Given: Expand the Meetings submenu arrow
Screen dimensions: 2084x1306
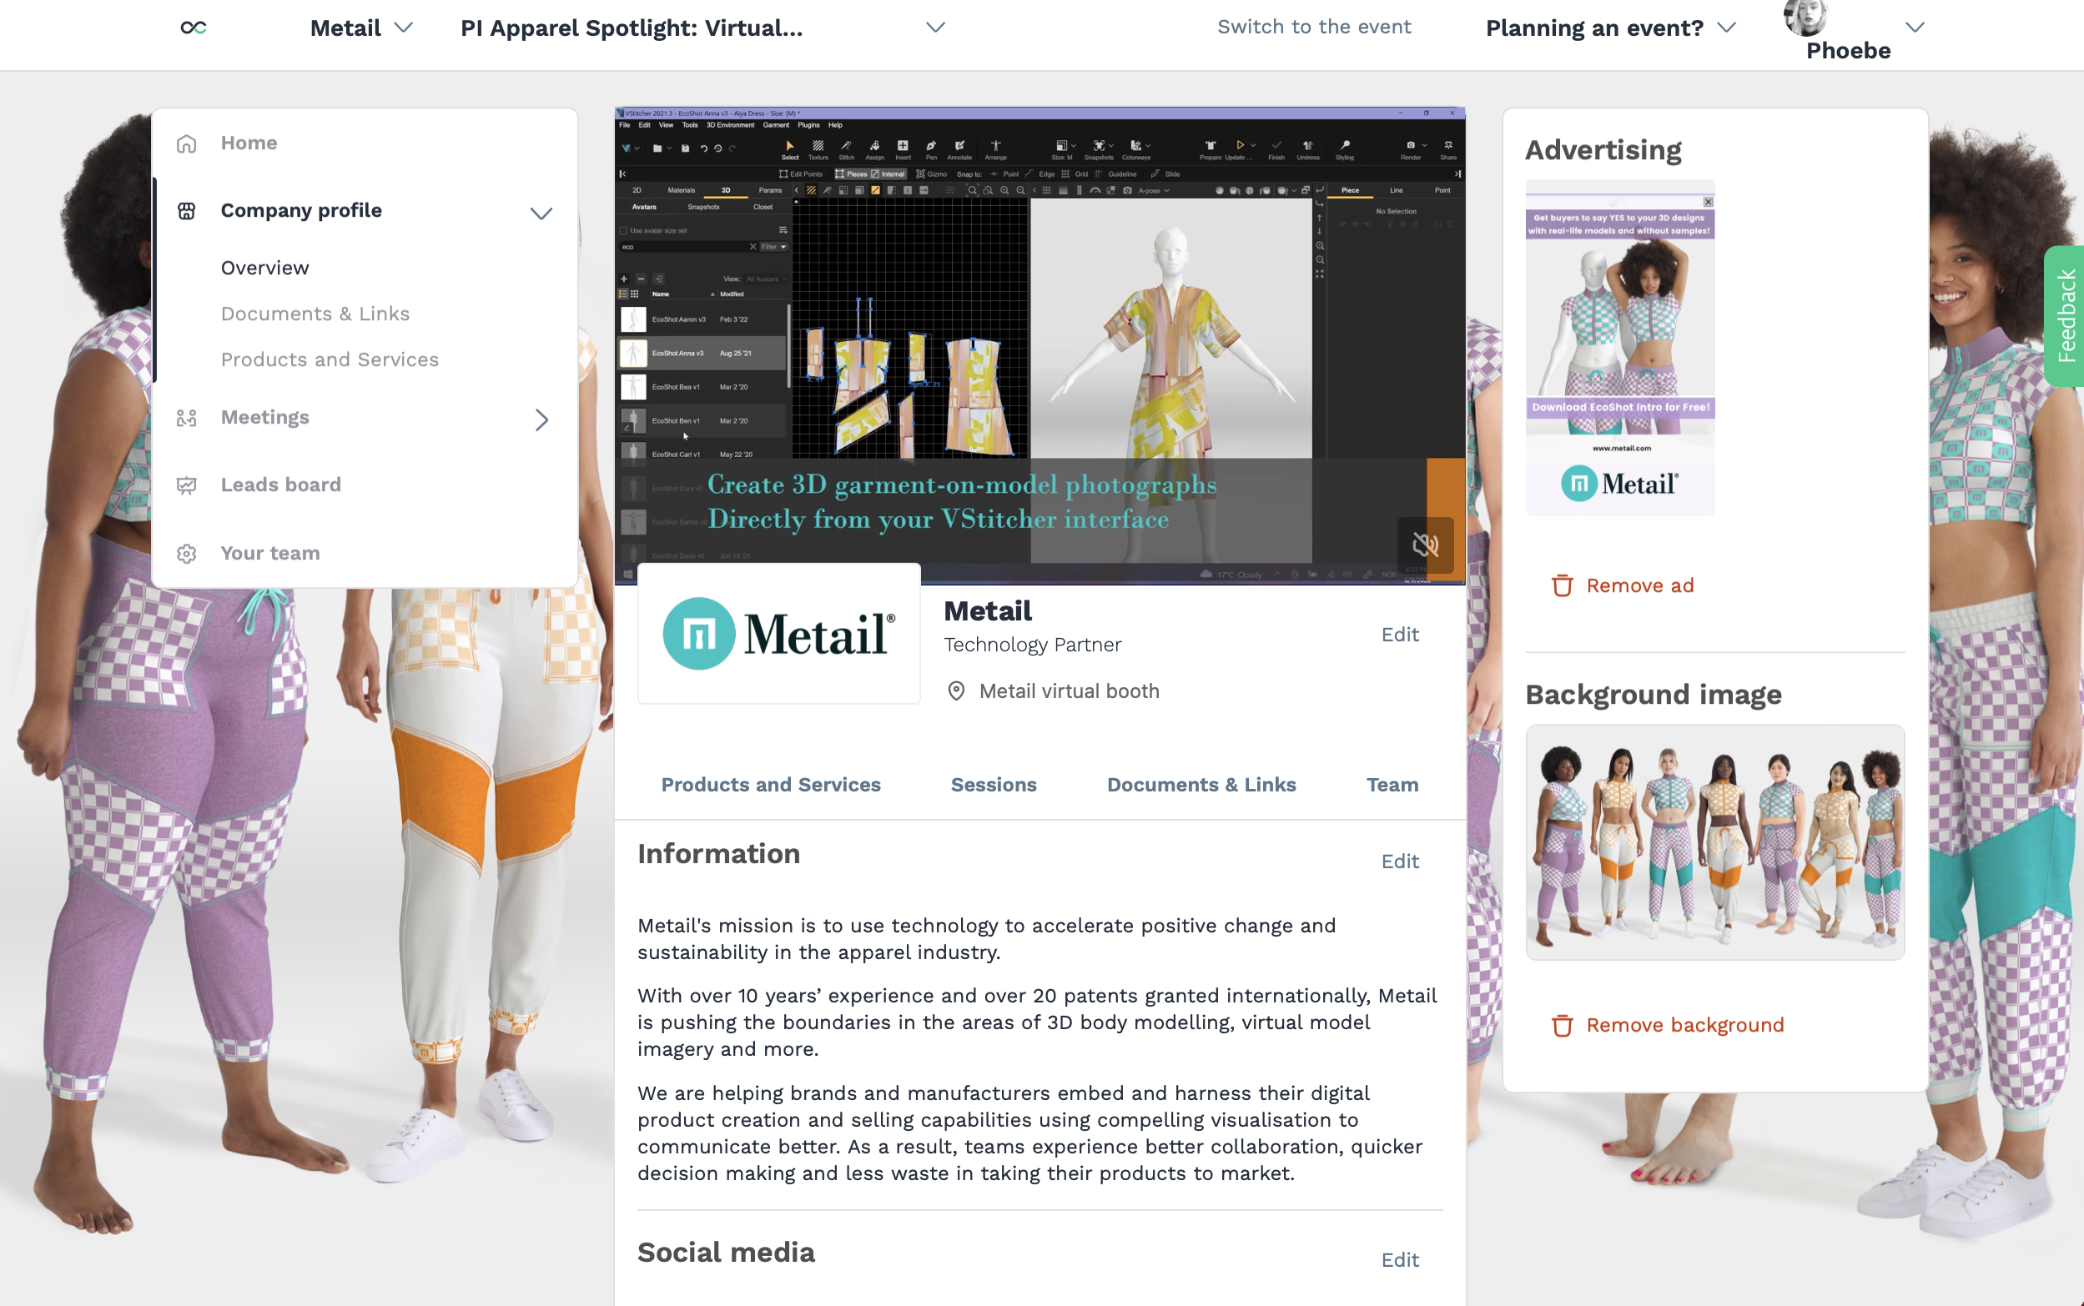Looking at the screenshot, I should coord(541,419).
